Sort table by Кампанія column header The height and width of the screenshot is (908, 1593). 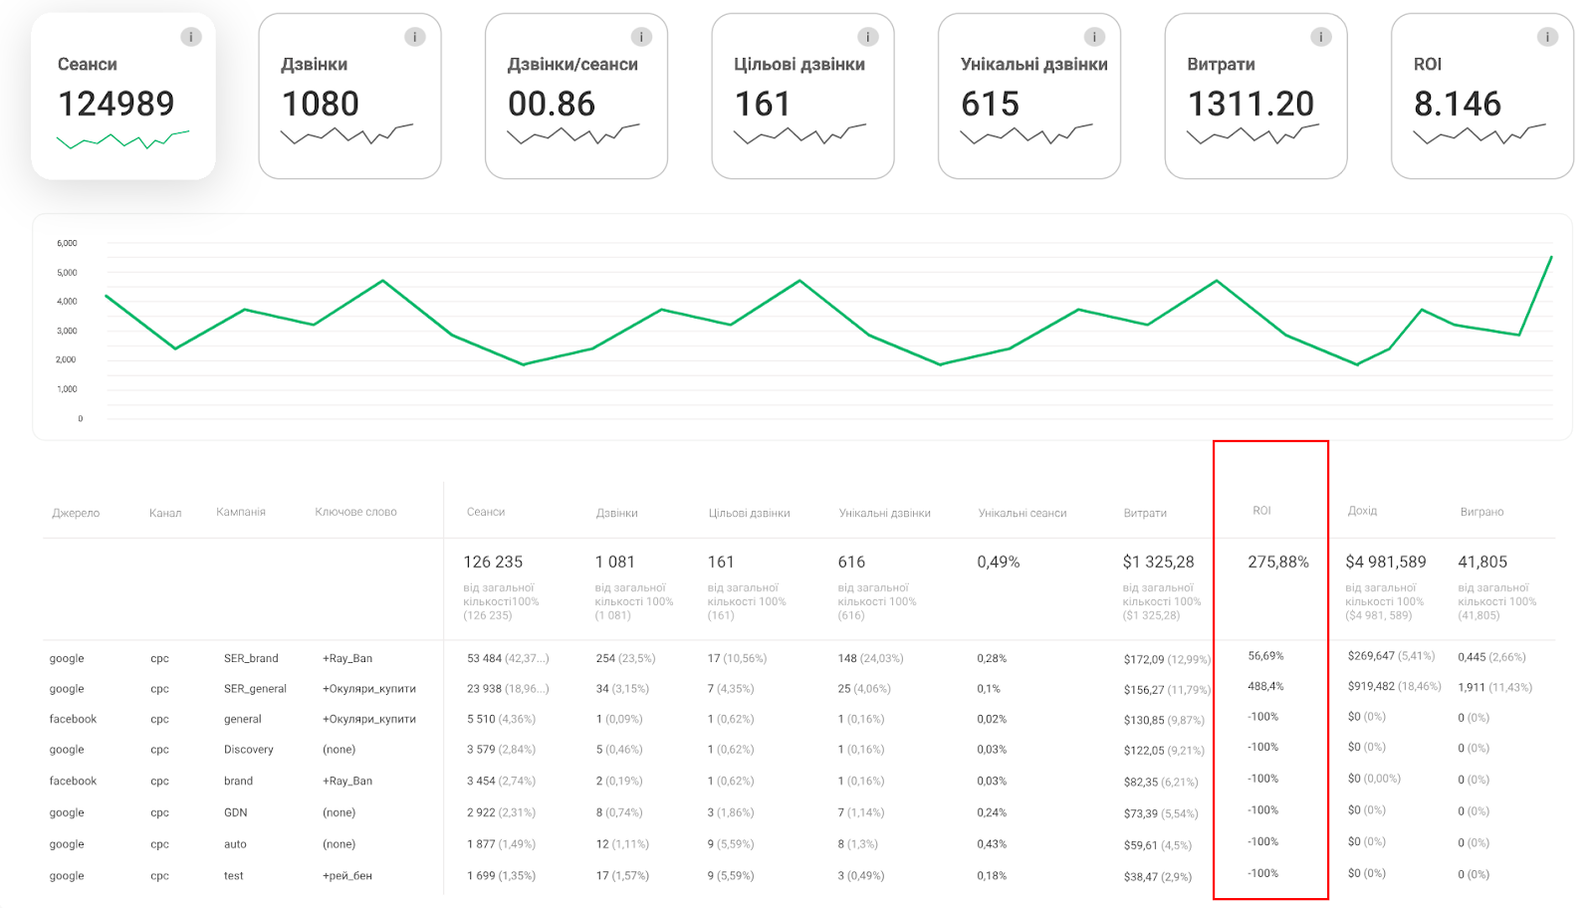241,512
